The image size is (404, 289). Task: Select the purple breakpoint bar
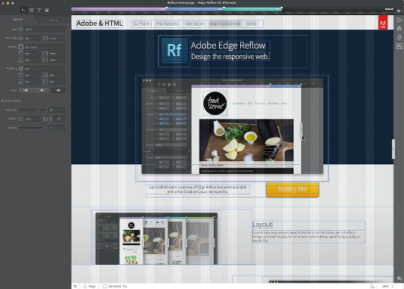[x=119, y=9]
